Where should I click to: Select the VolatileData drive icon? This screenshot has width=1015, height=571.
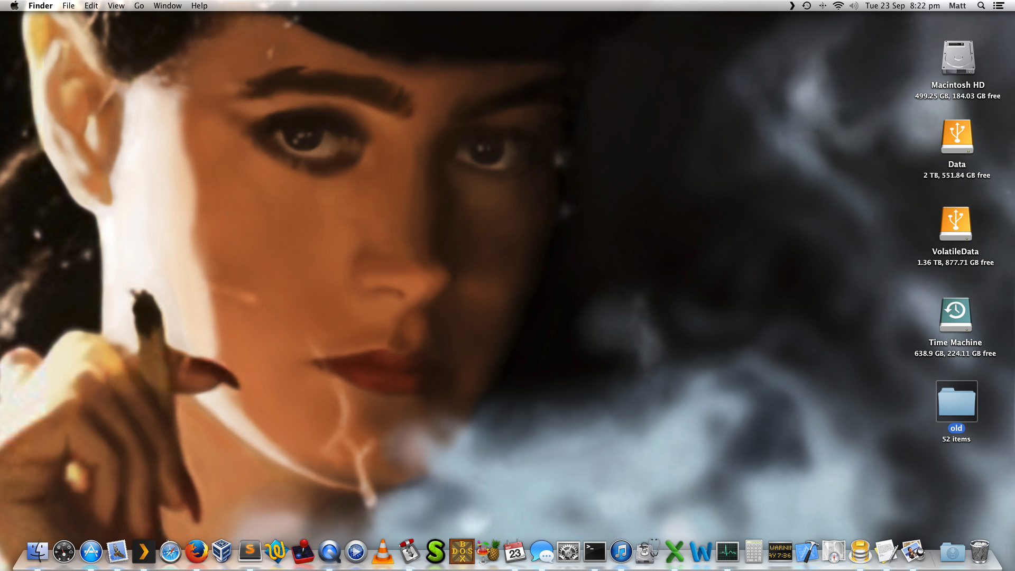click(x=955, y=224)
